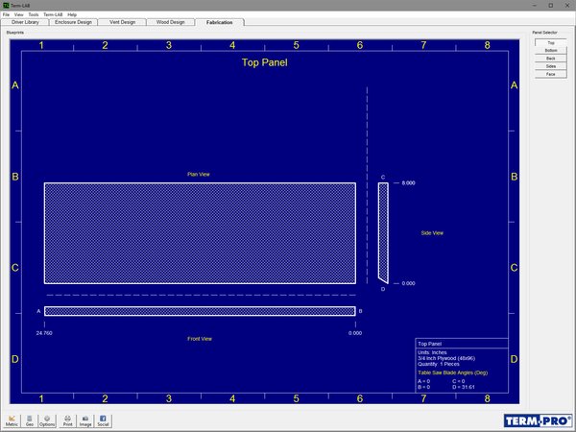Go to the Driver Library tab
Viewport: 576px width, 432px height.
(25, 22)
